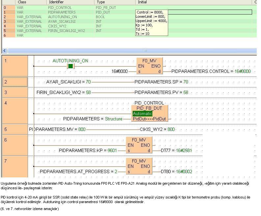
Task: Click the BOOL type cell for AUTOTUNING_ON
Action: (100, 17)
